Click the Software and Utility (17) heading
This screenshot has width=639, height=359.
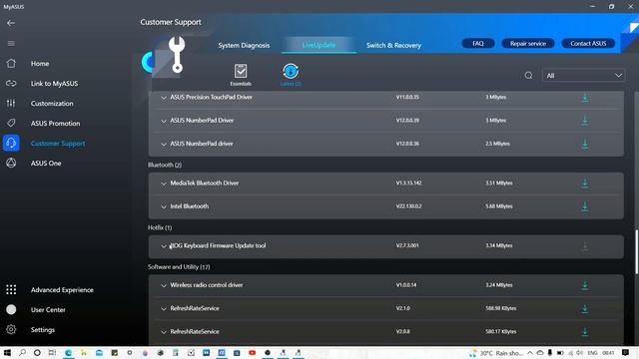(179, 267)
